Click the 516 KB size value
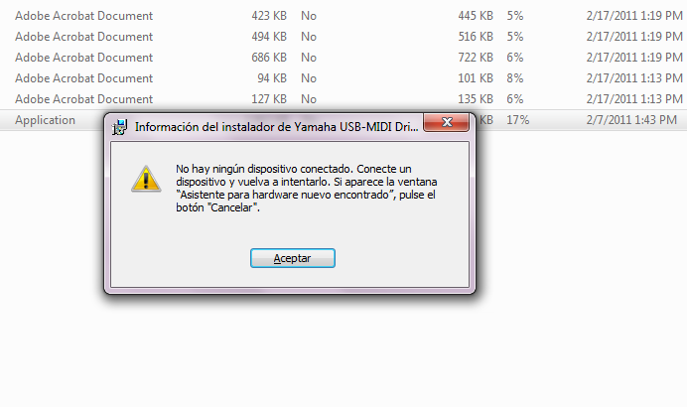 click(476, 37)
